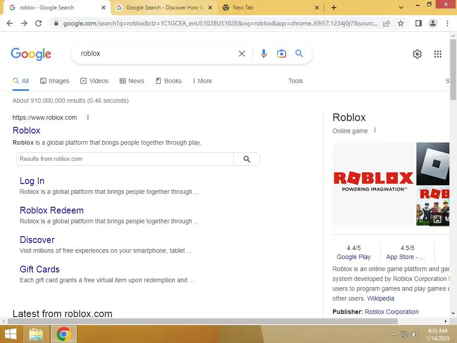Open the Roblox main result link

pos(26,130)
